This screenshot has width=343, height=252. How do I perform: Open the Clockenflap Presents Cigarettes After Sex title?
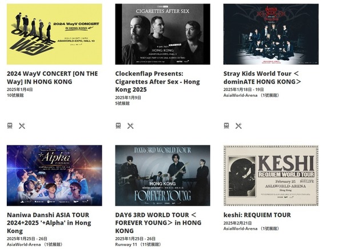(x=158, y=81)
